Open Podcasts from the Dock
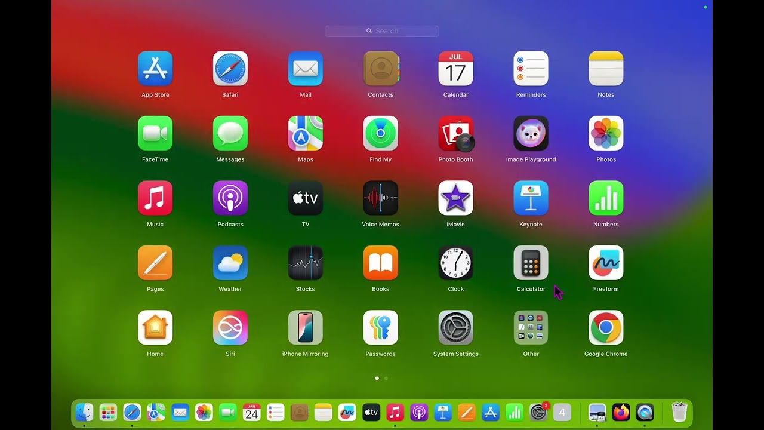This screenshot has height=430, width=764. pos(418,412)
